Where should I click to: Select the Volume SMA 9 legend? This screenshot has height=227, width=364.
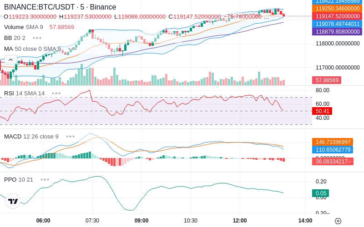[x=24, y=27]
